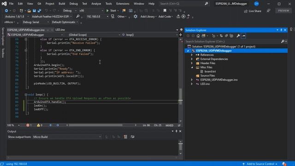Open the Show output from Micro Build dropdown
Viewport: 295px width, 166px height.
coord(67,137)
